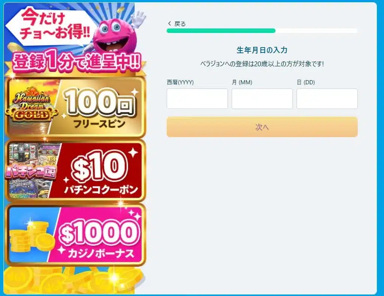The image size is (384, 296).
Task: Click the unfilled white progress bar section
Action: pyautogui.click(x=316, y=31)
